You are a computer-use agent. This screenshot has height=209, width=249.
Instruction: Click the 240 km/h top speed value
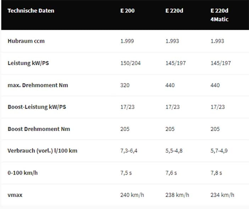pyautogui.click(x=132, y=195)
